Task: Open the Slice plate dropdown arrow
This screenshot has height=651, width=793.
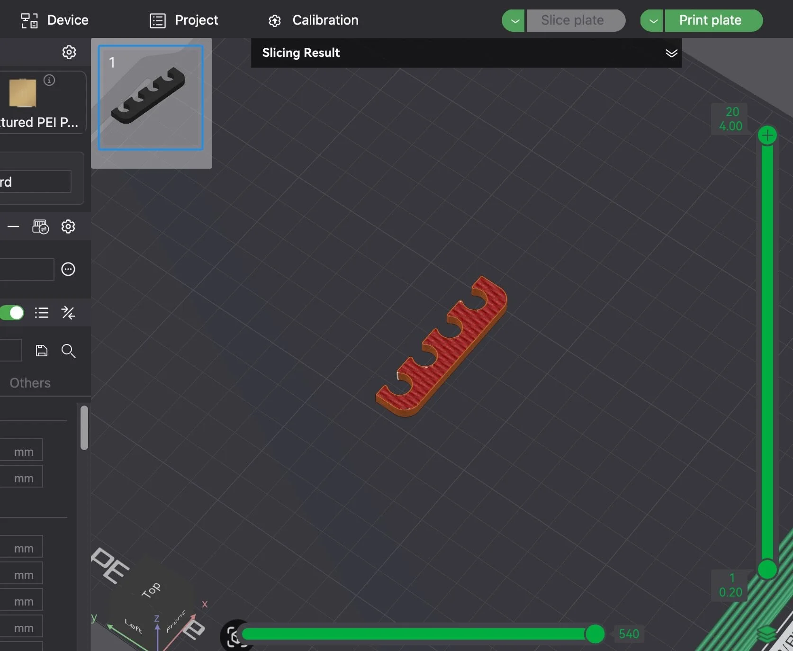Action: coord(514,20)
